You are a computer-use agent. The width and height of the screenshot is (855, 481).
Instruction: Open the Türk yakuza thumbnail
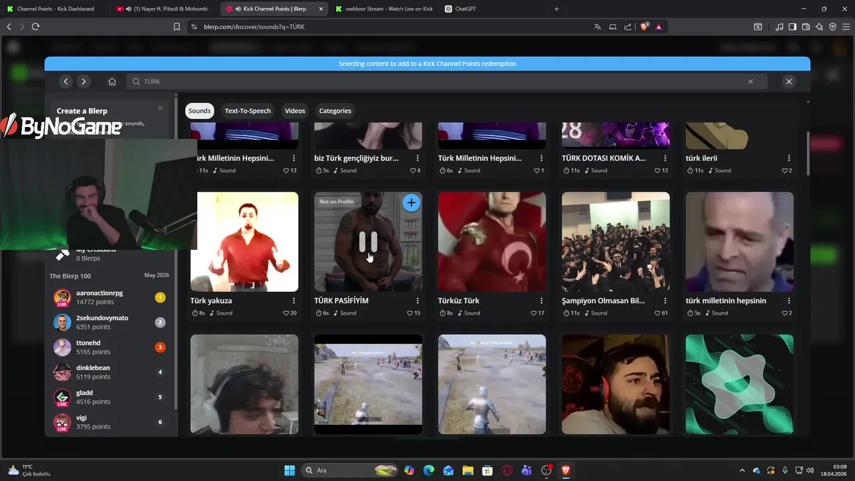tap(244, 242)
